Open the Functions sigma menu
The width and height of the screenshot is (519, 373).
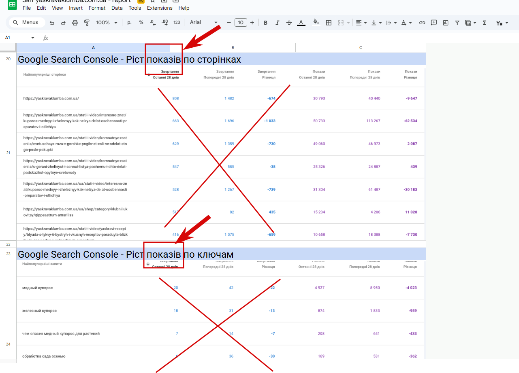tap(484, 23)
